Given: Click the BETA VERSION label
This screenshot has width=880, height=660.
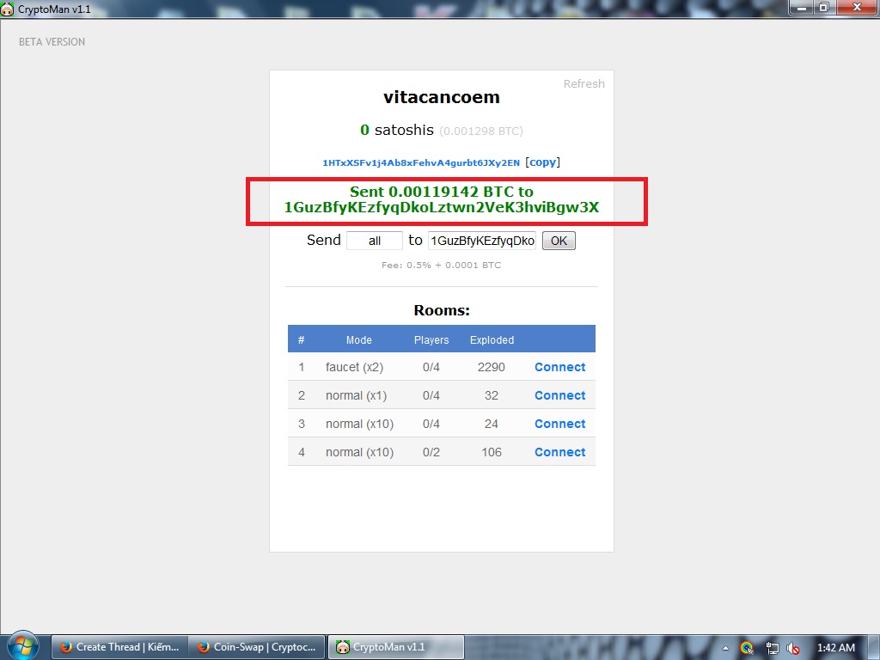Looking at the screenshot, I should [52, 42].
